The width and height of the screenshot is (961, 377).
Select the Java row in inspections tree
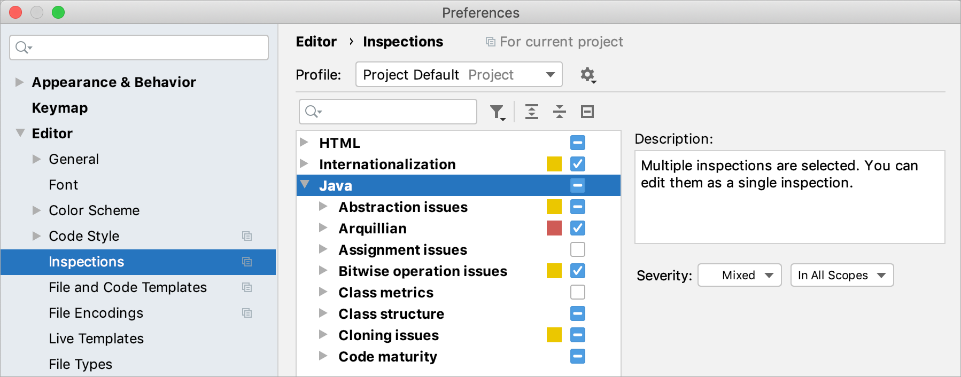coord(459,185)
